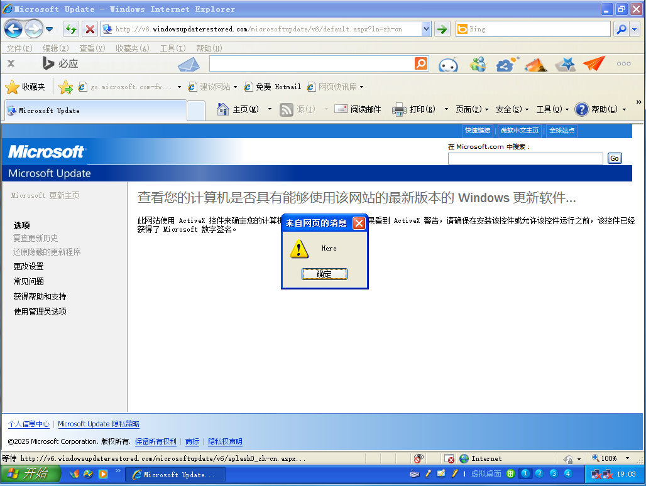This screenshot has height=486, width=646.
Task: Open the 获得帮助和支持 link
Action: pos(40,297)
